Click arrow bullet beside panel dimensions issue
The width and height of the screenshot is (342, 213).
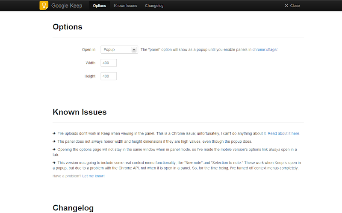point(54,141)
